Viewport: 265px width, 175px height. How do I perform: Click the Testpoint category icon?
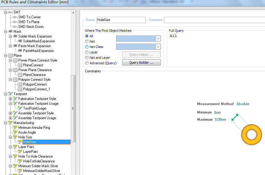pos(11,94)
